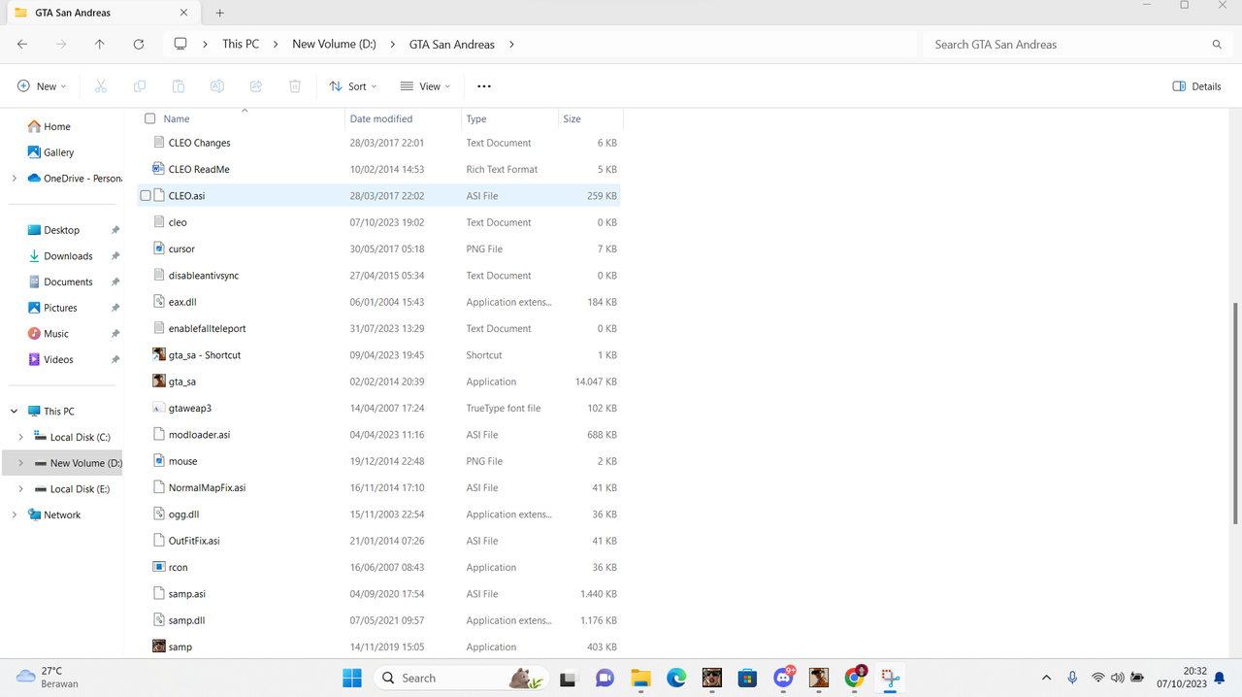This screenshot has height=697, width=1242.
Task: Click the microphone tray icon
Action: pos(1072,678)
